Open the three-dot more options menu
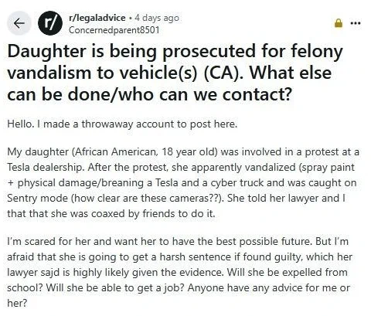 (356, 23)
